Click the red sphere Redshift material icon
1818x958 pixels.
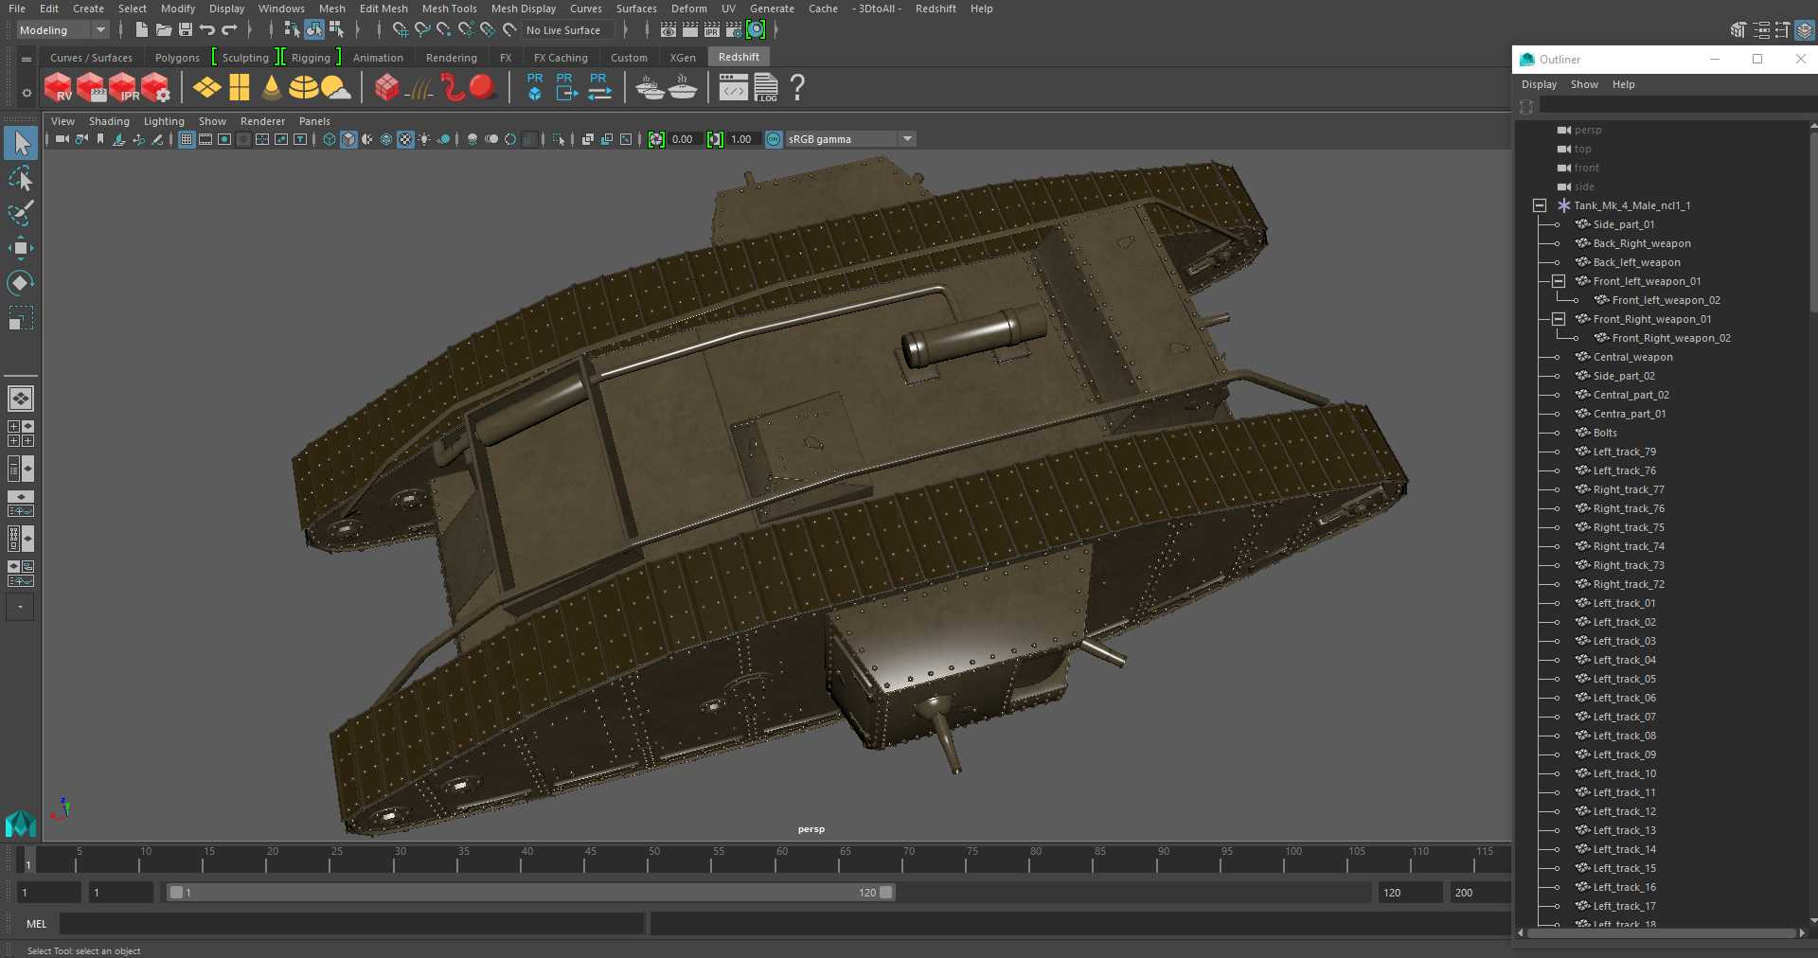click(482, 87)
